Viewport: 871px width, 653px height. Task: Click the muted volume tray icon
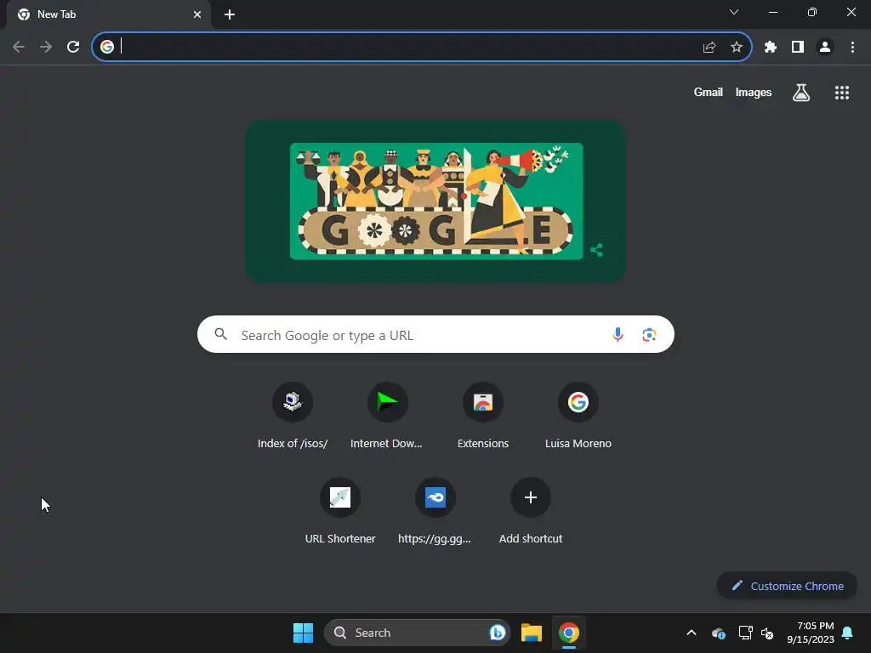pyautogui.click(x=767, y=633)
